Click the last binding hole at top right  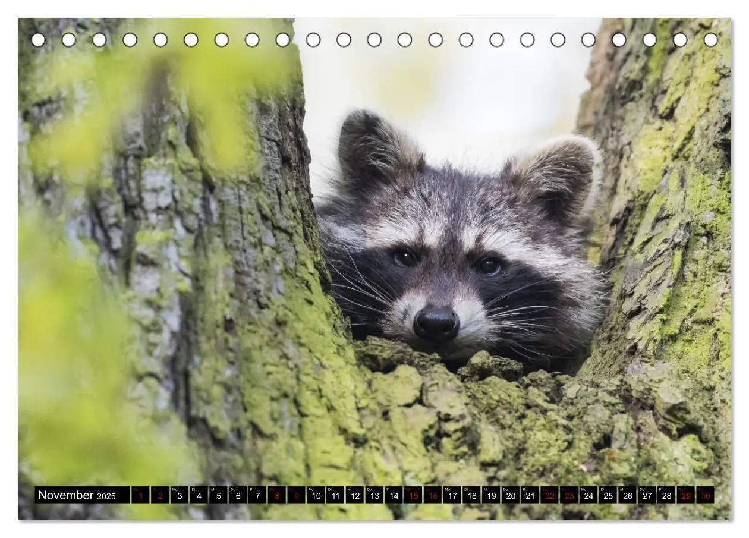tap(710, 40)
